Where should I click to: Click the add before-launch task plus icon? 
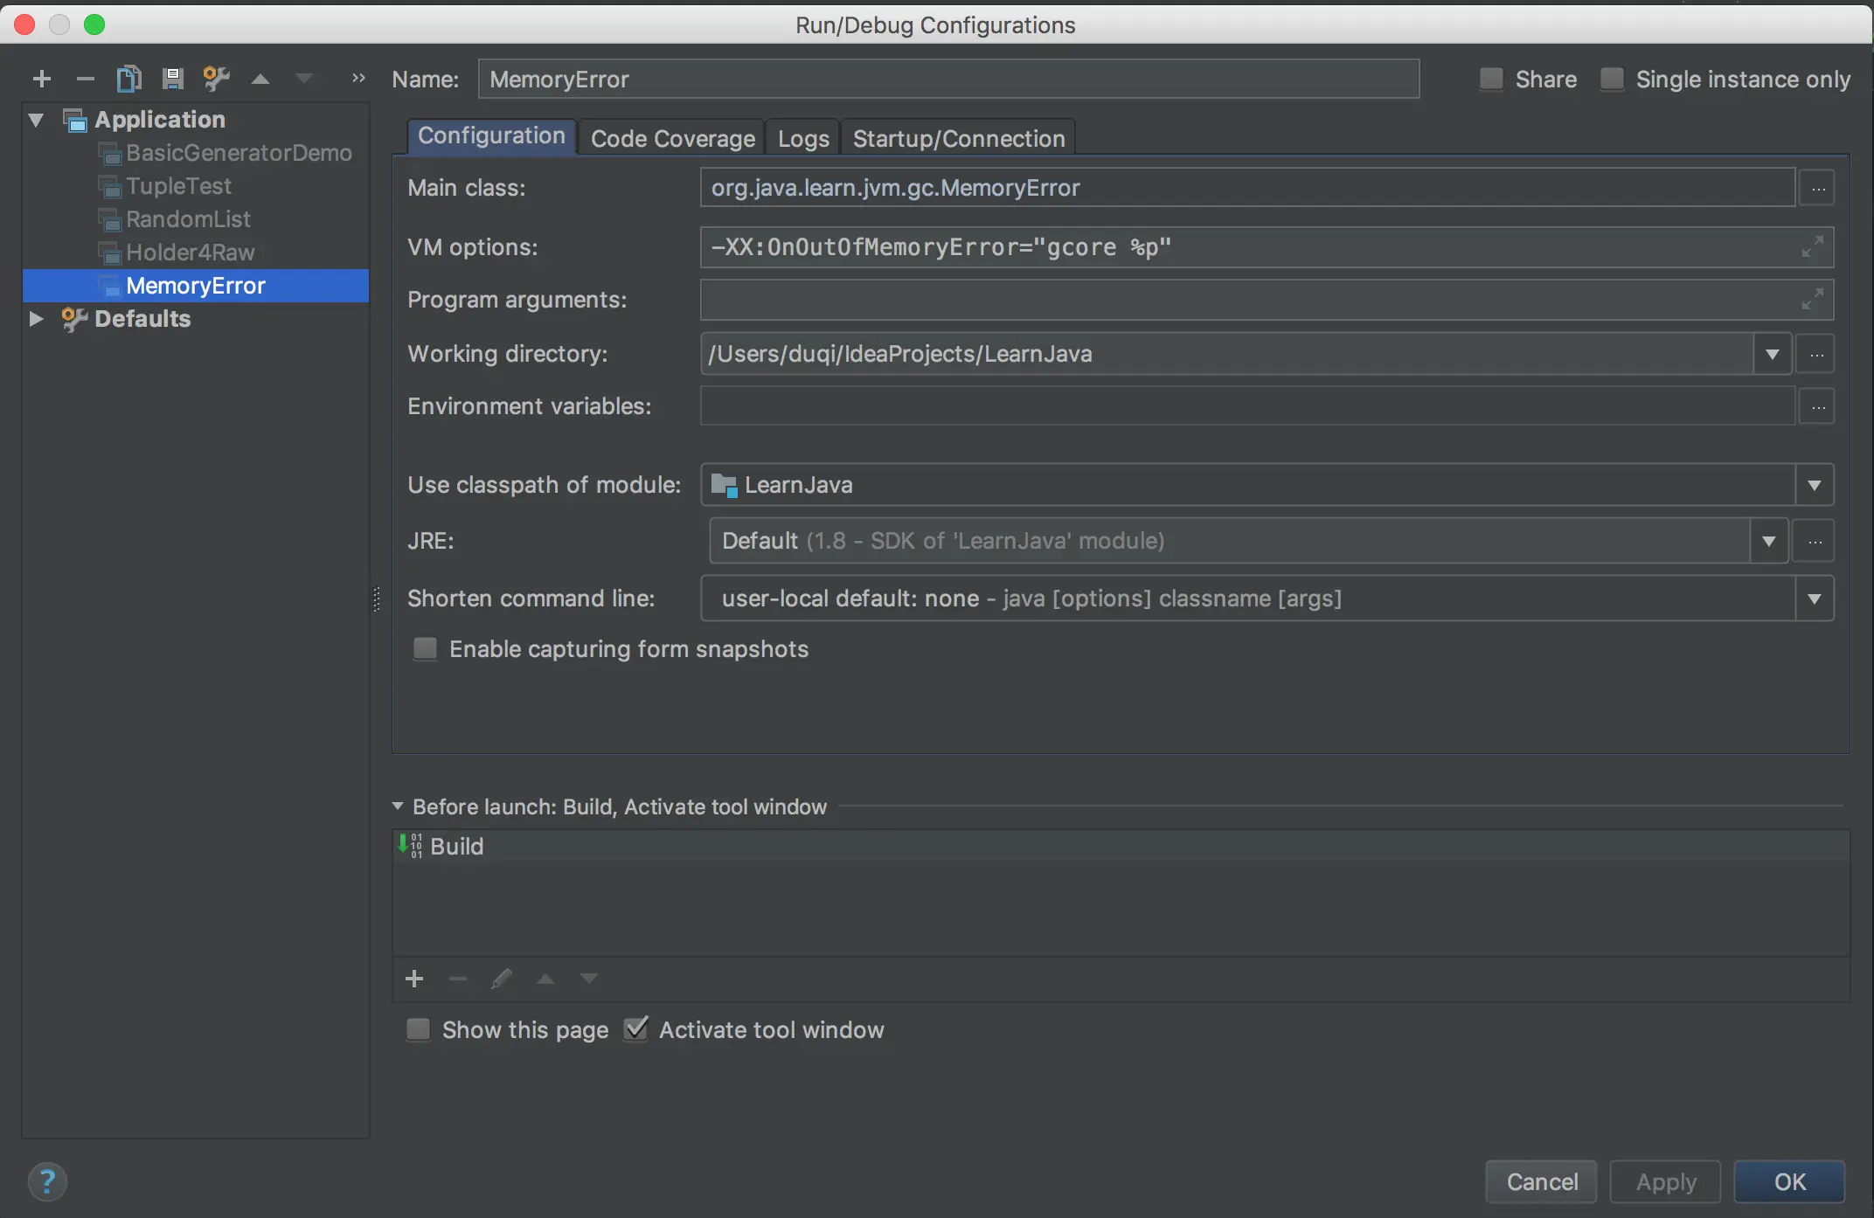point(414,979)
